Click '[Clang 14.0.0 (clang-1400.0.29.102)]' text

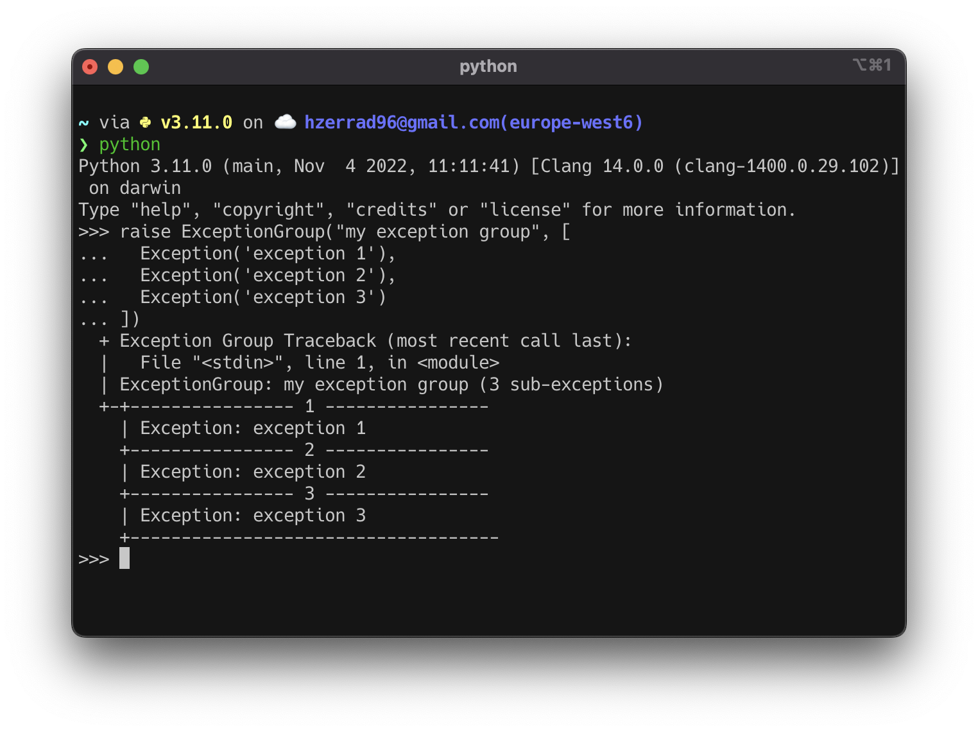pyautogui.click(x=715, y=166)
